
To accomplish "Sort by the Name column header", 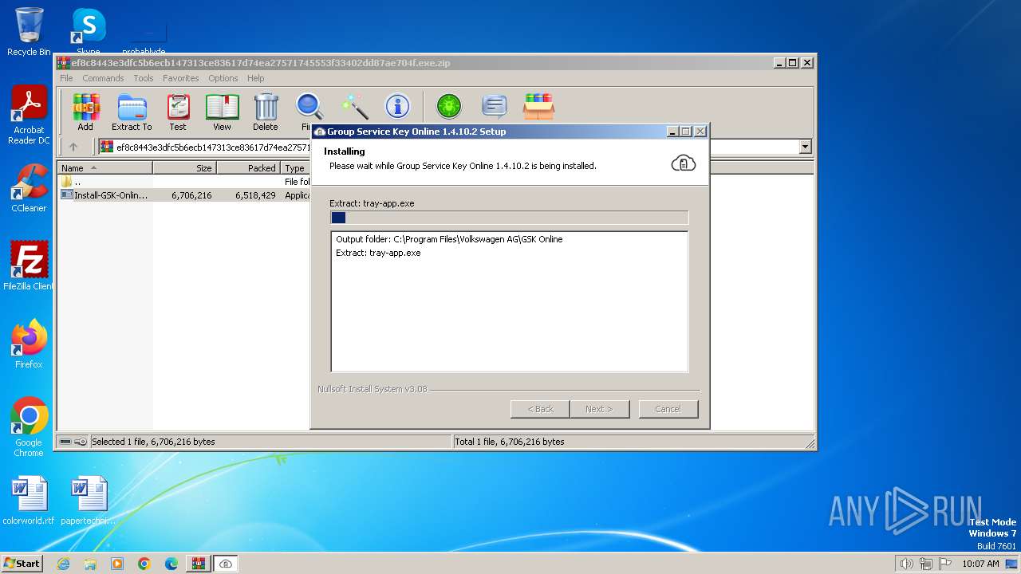I will point(105,168).
